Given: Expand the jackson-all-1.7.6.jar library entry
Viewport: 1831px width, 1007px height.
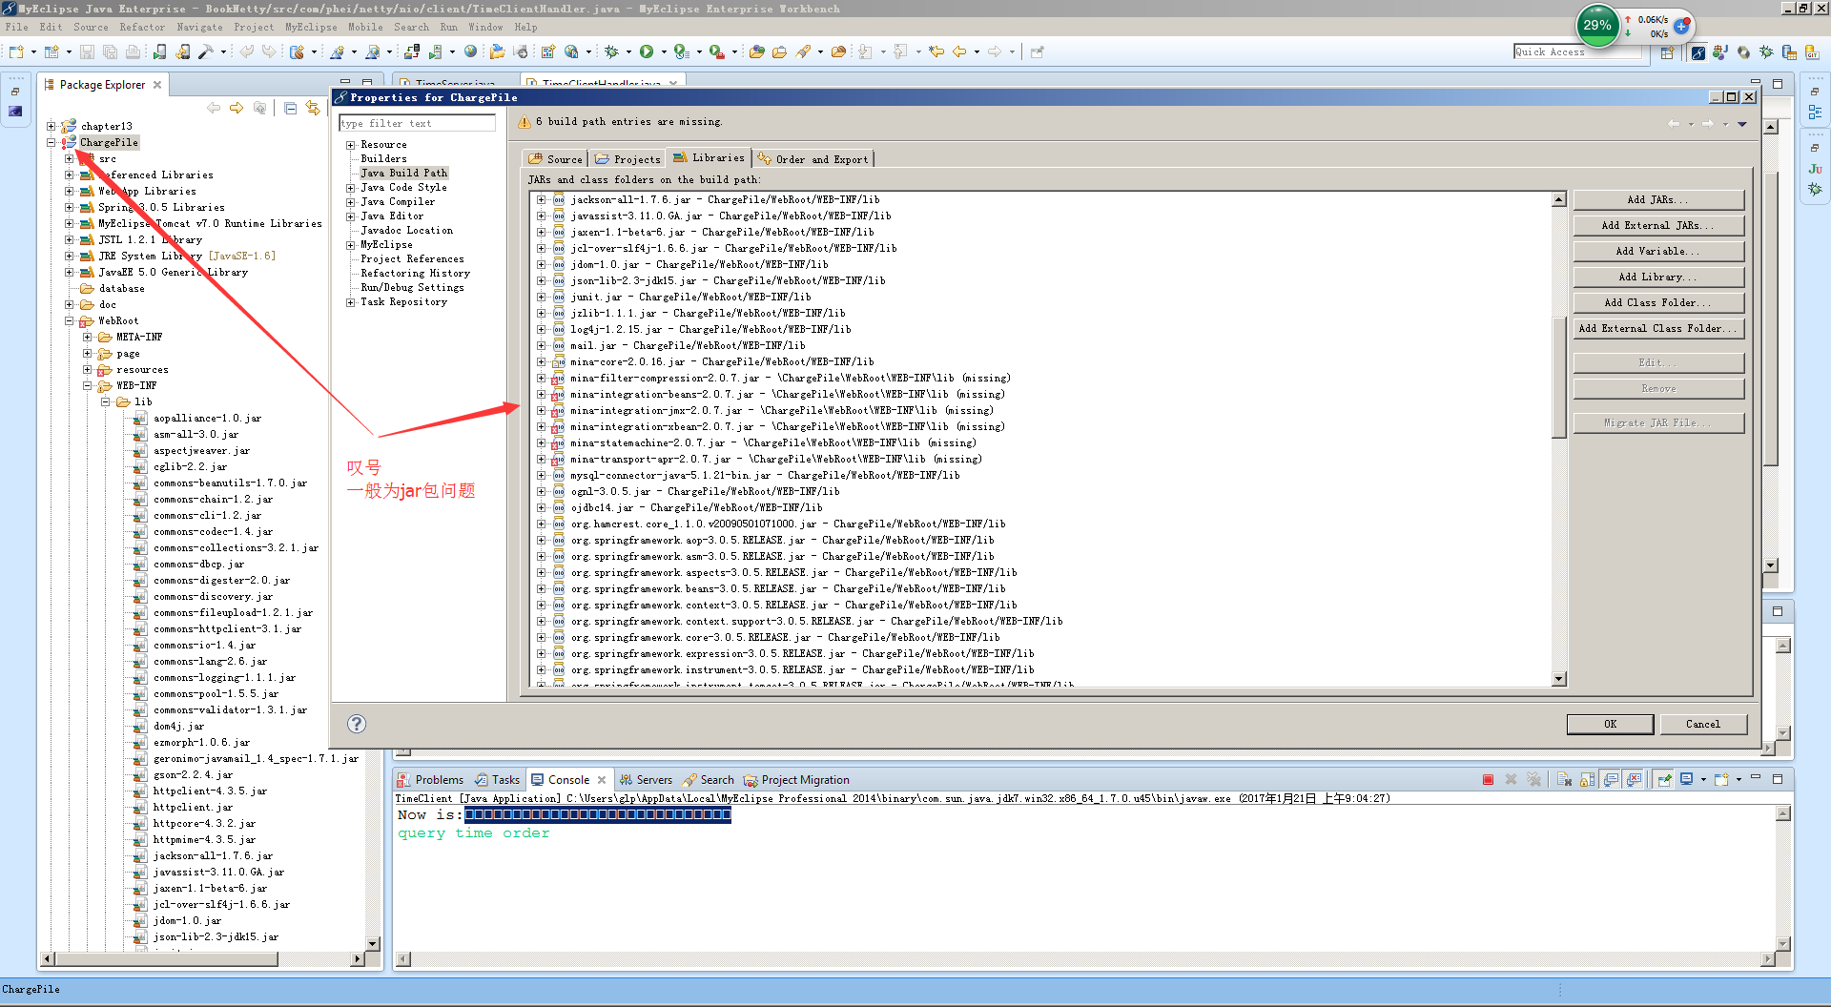Looking at the screenshot, I should point(541,199).
